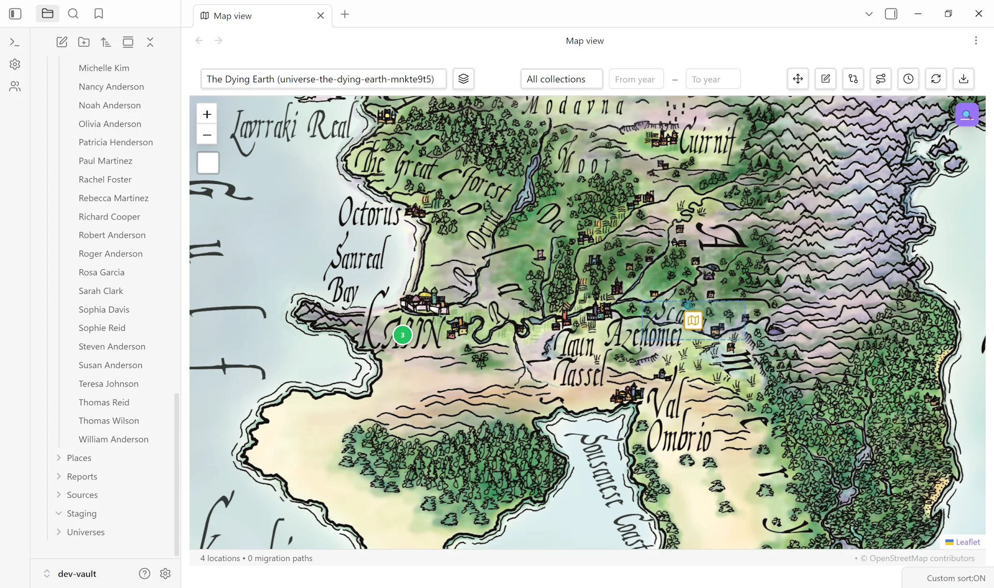994x588 pixels.
Task: Toggle the right sidebar panel
Action: 891,14
